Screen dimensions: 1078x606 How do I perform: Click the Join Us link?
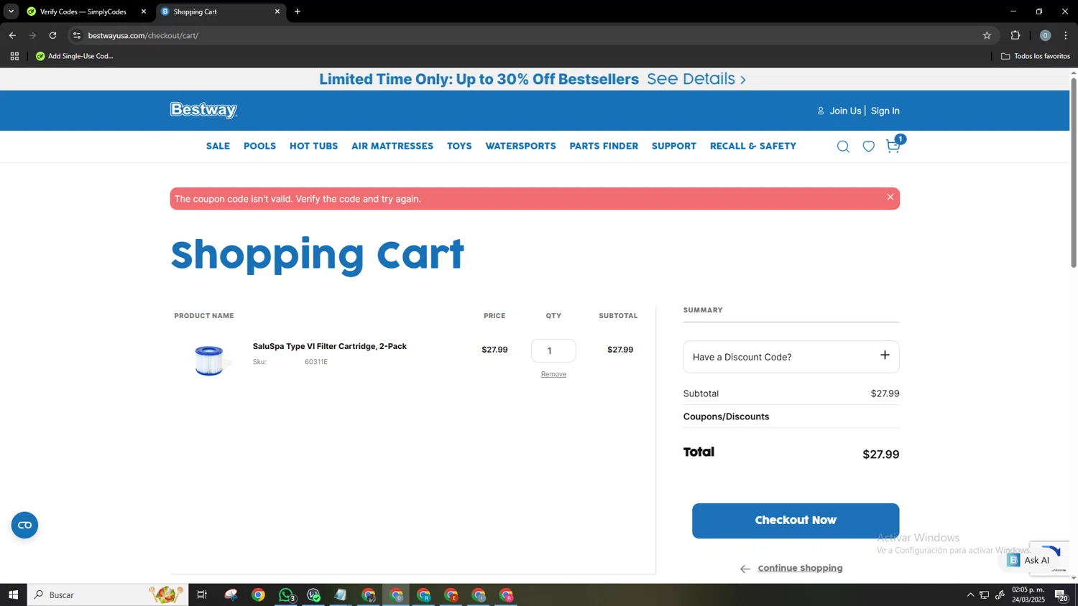click(845, 111)
